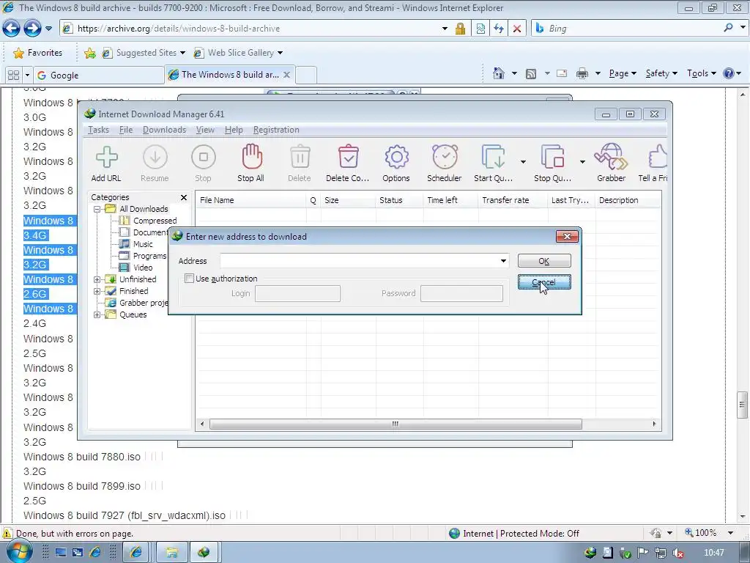The image size is (750, 563).
Task: Click the Add URL toolbar icon
Action: pos(106,157)
